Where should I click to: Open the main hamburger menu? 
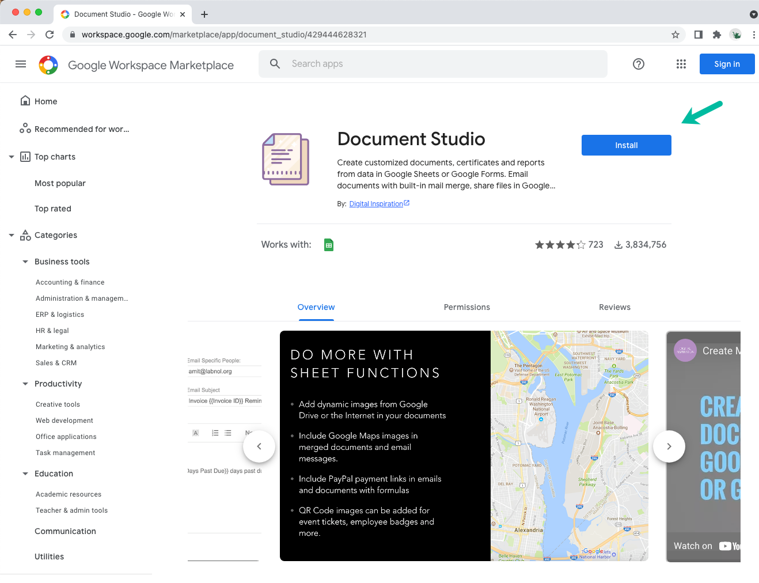(x=21, y=64)
